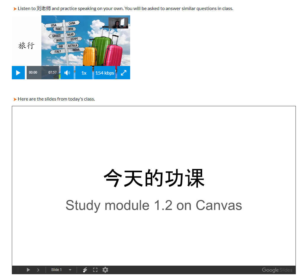Viewport: 305px width, 276px height.
Task: Change playback speed 1x button
Action: (84, 73)
